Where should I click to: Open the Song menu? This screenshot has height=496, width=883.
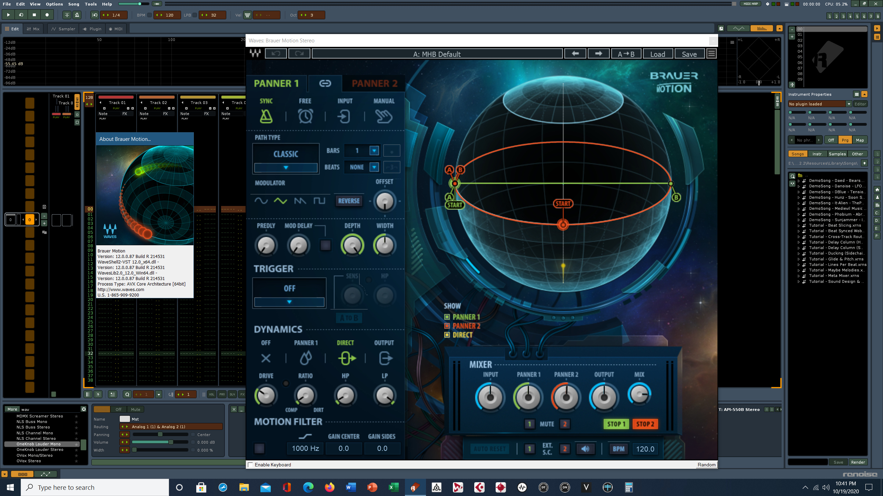click(73, 4)
